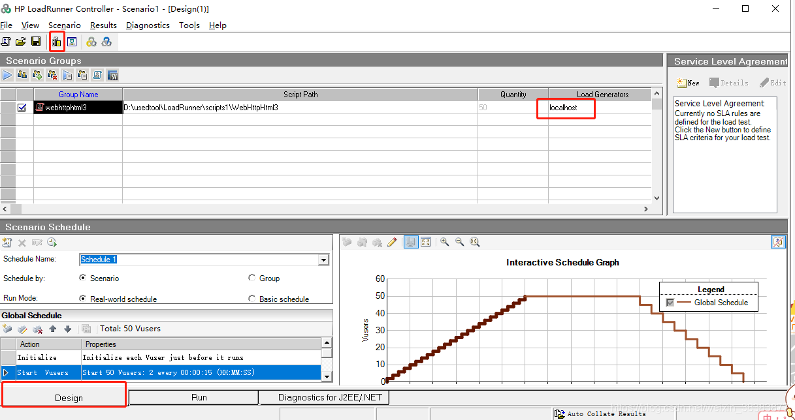Click the group details icon in Scenario Groups
The image size is (795, 420).
82,76
